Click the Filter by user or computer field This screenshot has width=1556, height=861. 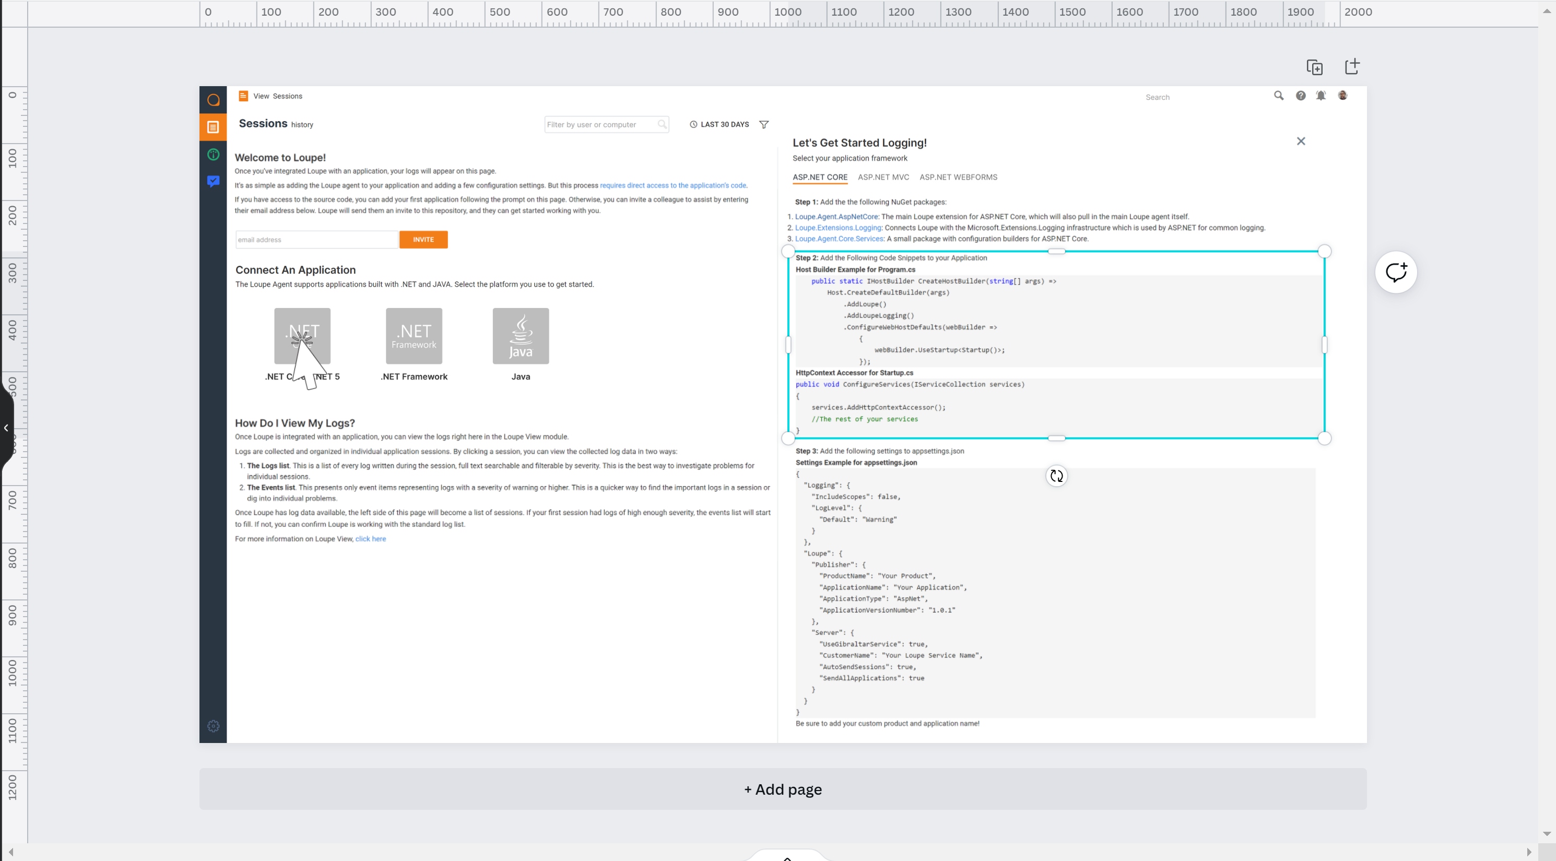[606, 124]
